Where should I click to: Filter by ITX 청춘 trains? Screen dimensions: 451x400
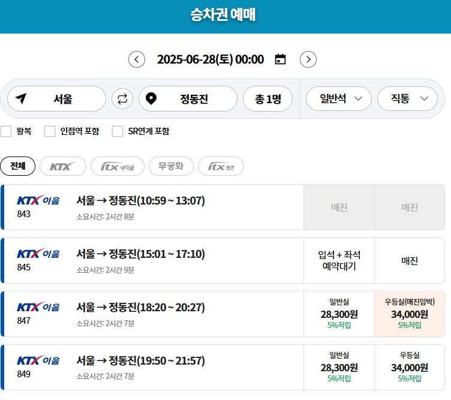[221, 166]
